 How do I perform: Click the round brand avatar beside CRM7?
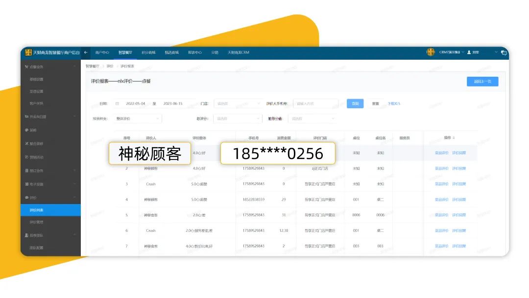tap(431, 52)
